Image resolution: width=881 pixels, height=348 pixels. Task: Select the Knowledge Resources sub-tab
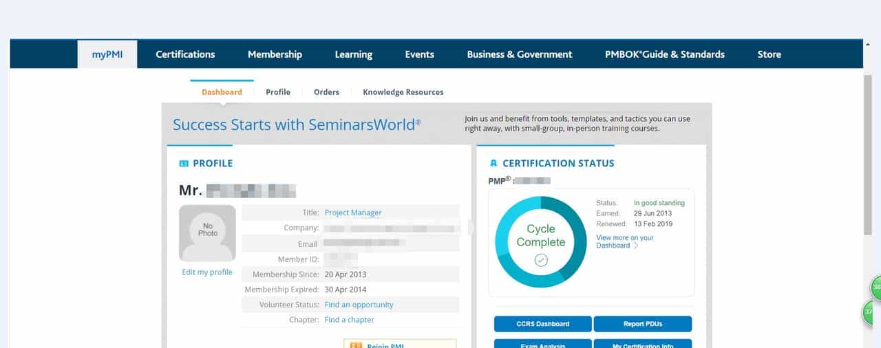tap(403, 91)
